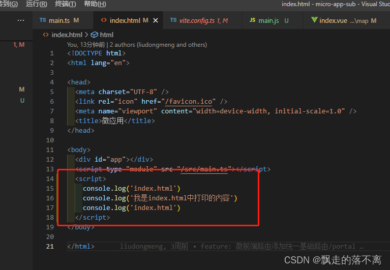Click the HTML file icon on index.html tab

(104, 20)
